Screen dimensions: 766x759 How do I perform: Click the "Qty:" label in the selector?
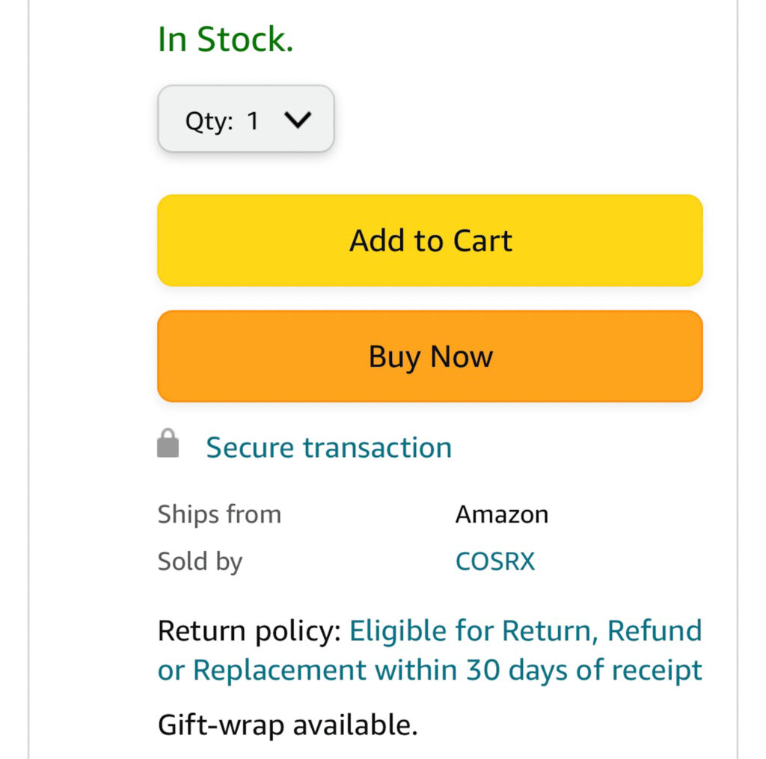(x=209, y=121)
